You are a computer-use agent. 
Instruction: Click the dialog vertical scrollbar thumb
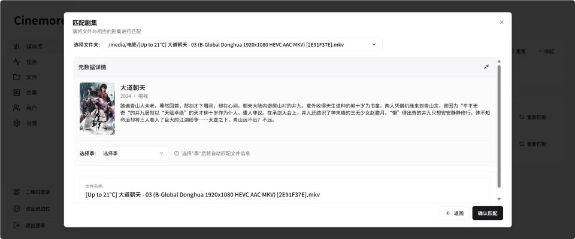point(499,127)
